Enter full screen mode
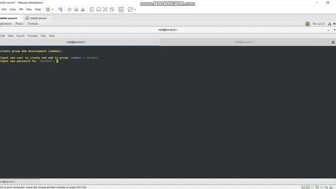The height and width of the screenshot is (189, 336). click(105, 9)
